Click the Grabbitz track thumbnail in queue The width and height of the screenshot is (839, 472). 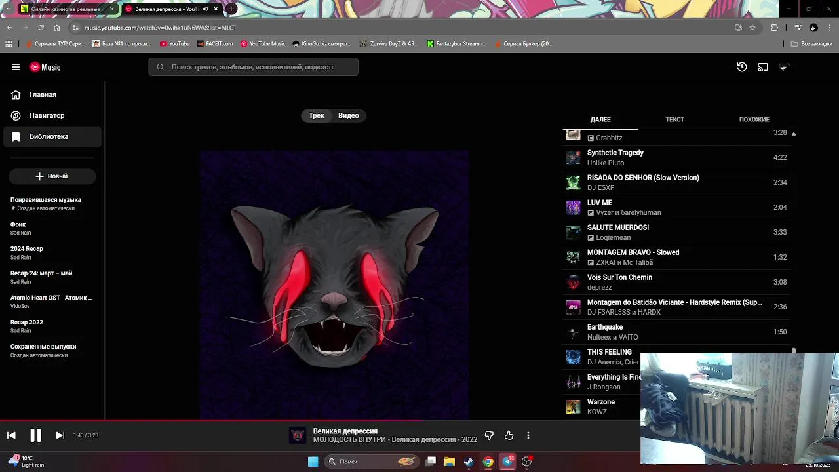(x=574, y=134)
